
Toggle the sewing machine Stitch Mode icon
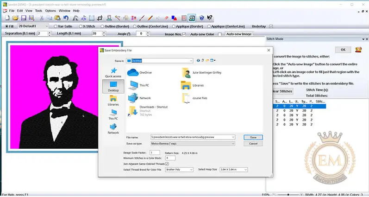click(192, 18)
